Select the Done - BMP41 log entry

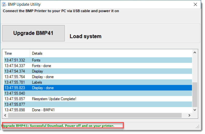[43, 110]
